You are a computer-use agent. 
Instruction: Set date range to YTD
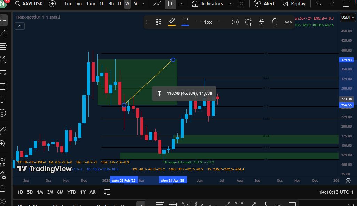(72, 192)
